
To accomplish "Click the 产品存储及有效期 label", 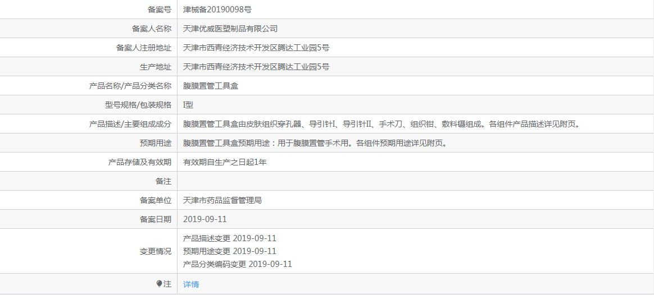I will (140, 162).
